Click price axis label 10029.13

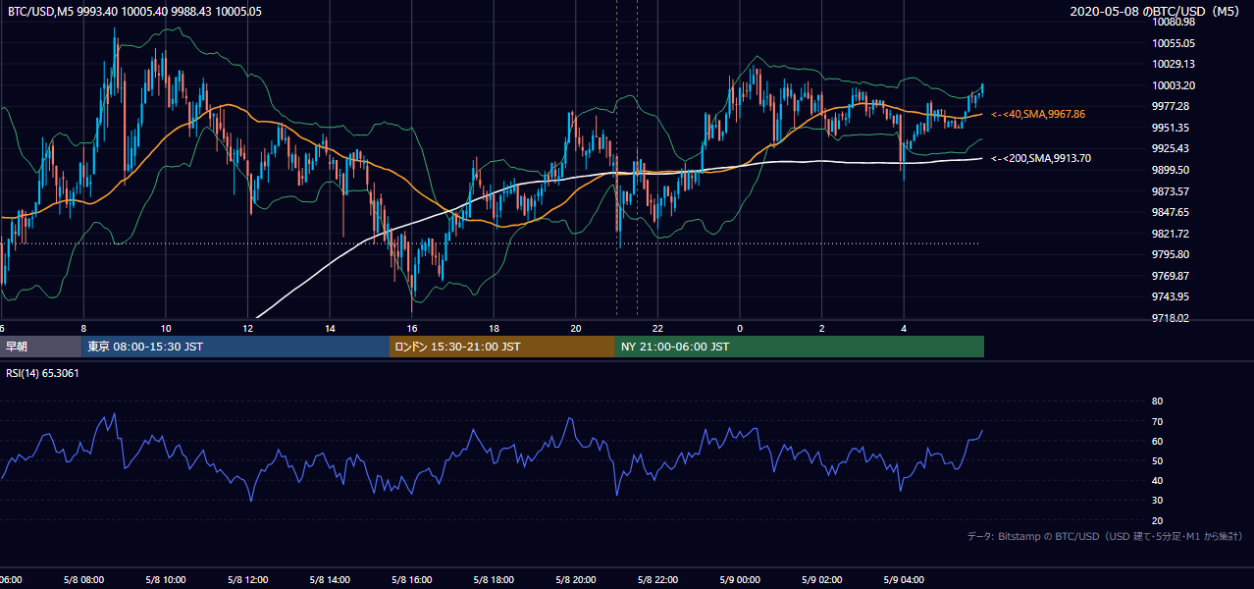pos(1173,64)
